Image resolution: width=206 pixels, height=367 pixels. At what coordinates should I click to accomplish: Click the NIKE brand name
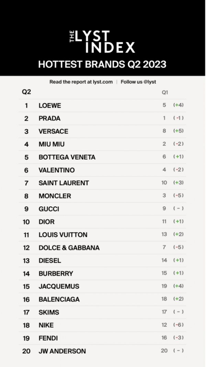(x=46, y=325)
